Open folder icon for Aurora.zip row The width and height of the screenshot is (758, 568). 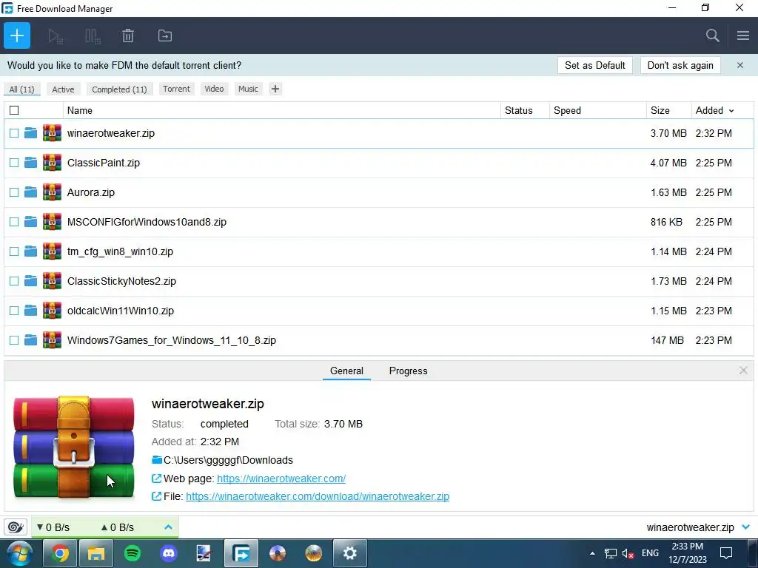(x=31, y=192)
